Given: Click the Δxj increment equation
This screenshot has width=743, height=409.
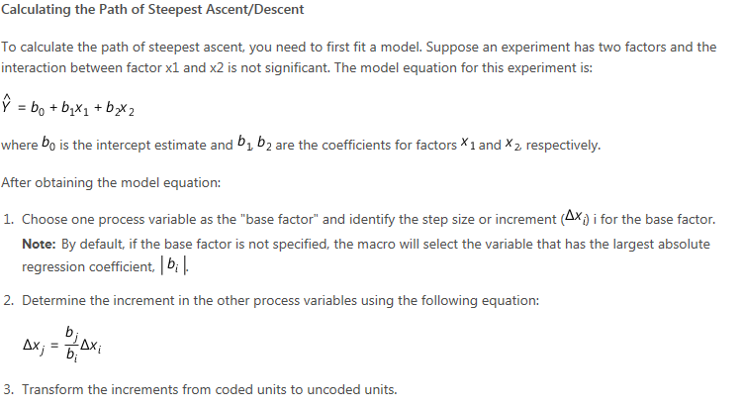Looking at the screenshot, I should [62, 345].
